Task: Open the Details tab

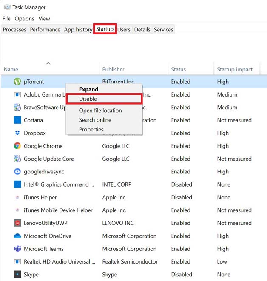Action: click(x=142, y=30)
